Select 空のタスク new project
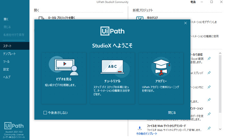The image size is (225, 140). [x=152, y=18]
